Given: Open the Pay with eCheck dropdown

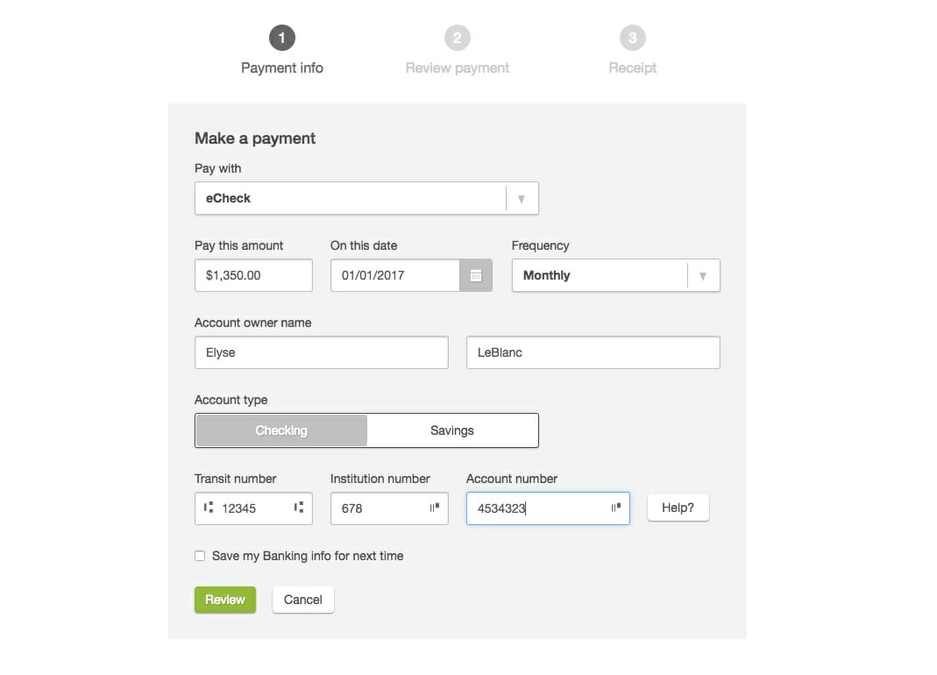Looking at the screenshot, I should click(x=366, y=198).
